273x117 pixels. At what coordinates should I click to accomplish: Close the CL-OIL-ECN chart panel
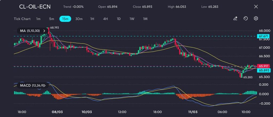pyautogui.click(x=256, y=7)
